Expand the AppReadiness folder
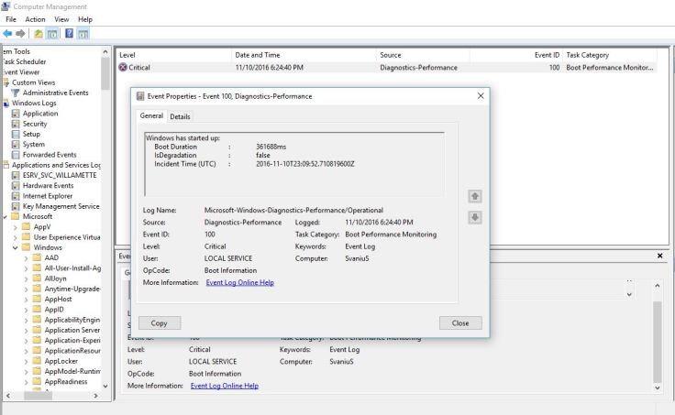The image size is (675, 415). click(x=26, y=382)
